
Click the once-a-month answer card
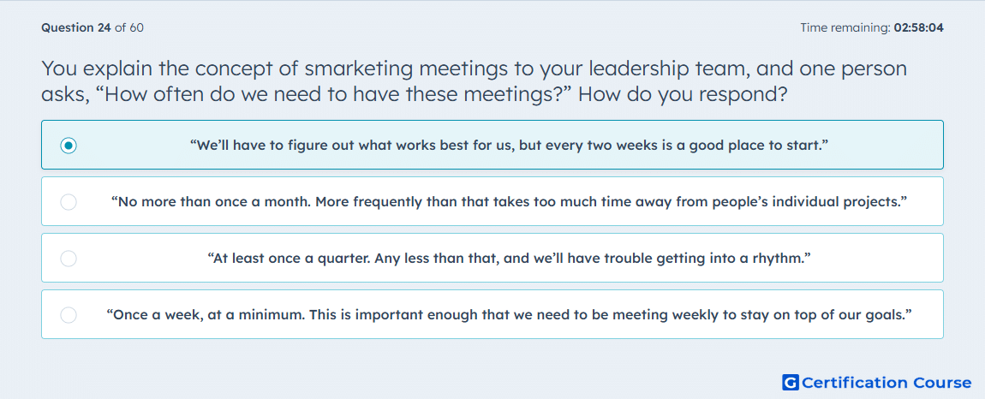coord(493,201)
